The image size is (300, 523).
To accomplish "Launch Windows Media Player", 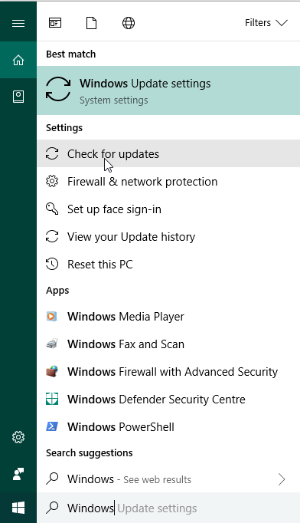I will pos(168,317).
